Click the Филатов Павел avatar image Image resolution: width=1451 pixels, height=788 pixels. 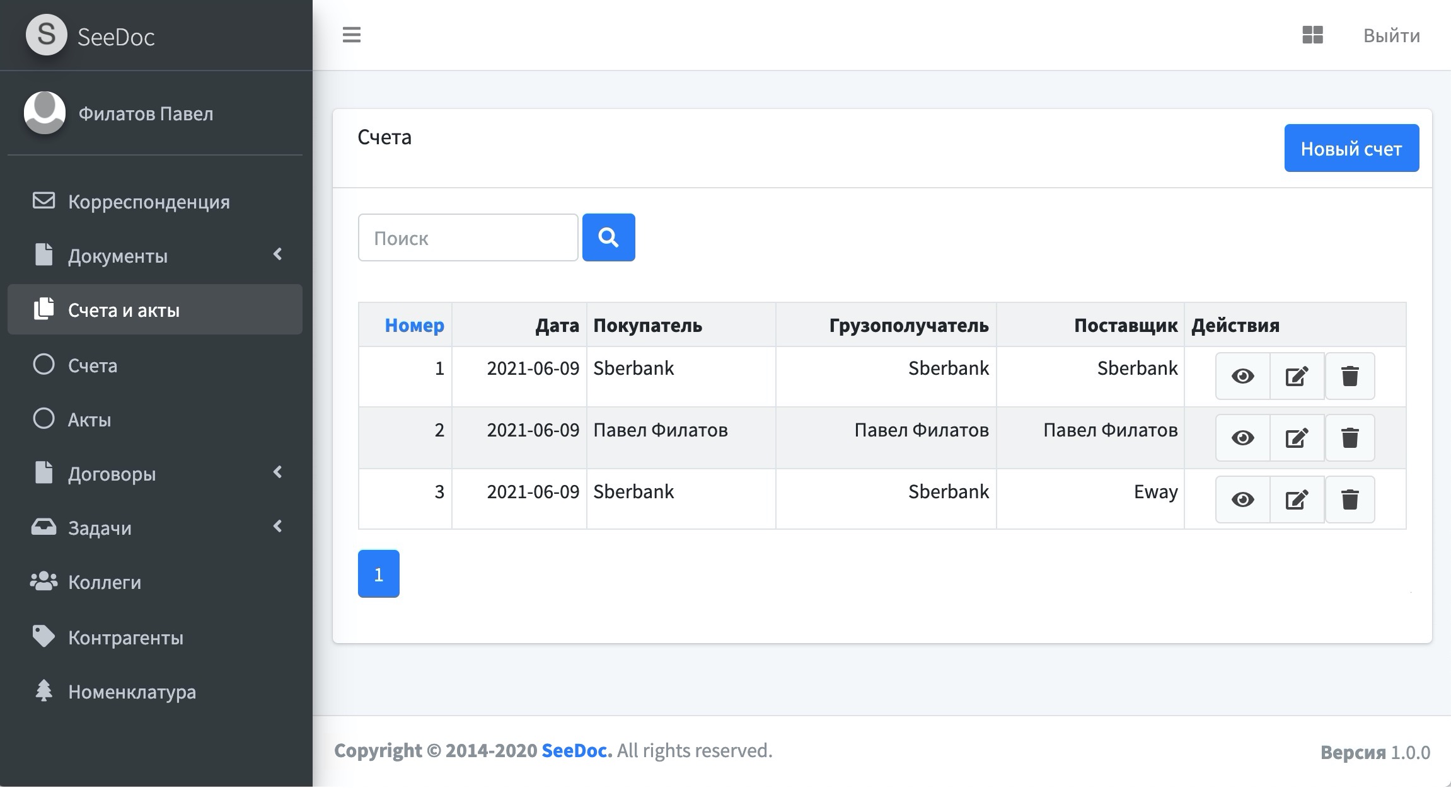click(45, 113)
